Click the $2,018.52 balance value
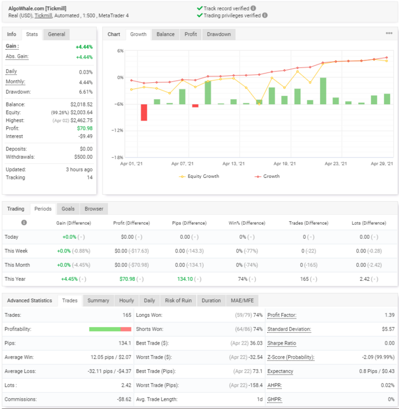This screenshot has height=409, width=399. (x=81, y=105)
